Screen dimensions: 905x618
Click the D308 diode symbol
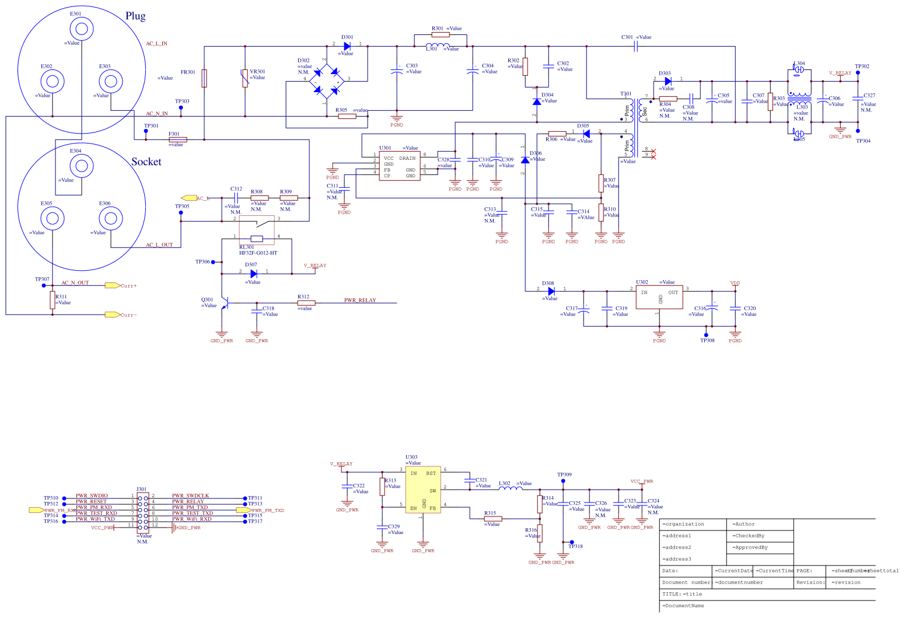coord(551,291)
